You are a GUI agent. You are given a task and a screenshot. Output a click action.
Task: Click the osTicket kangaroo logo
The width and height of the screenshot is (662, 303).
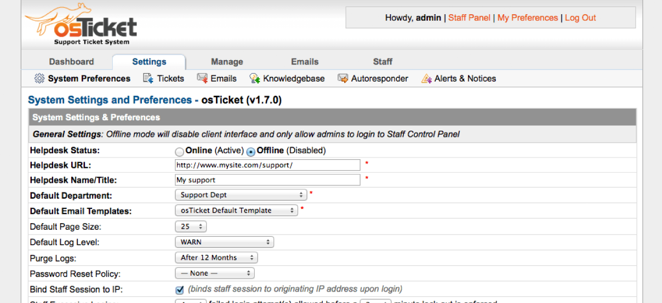[x=81, y=25]
